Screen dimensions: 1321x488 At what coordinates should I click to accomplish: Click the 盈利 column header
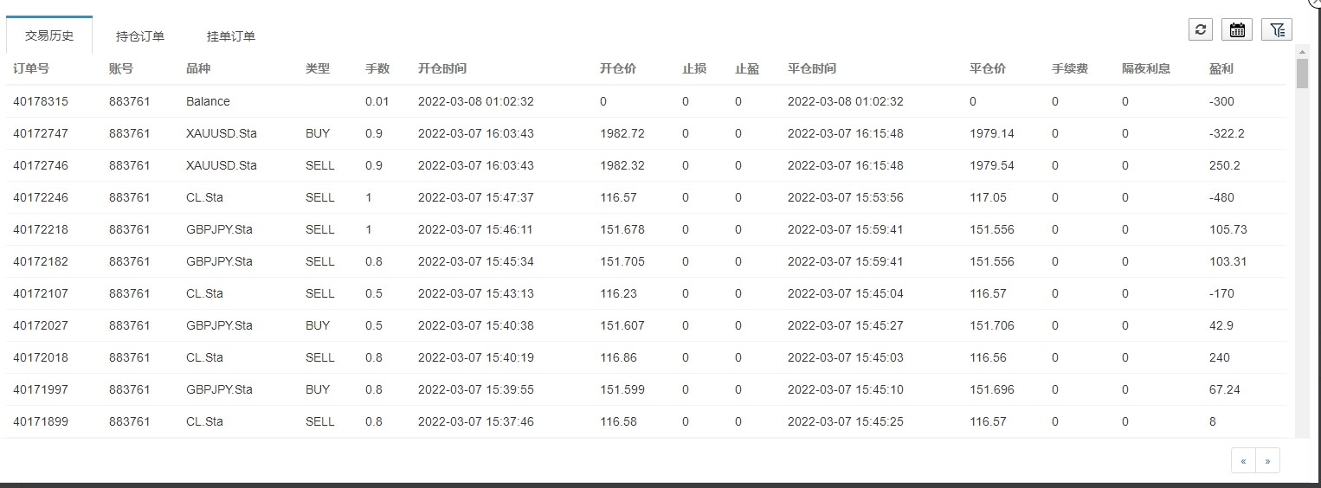(1221, 68)
